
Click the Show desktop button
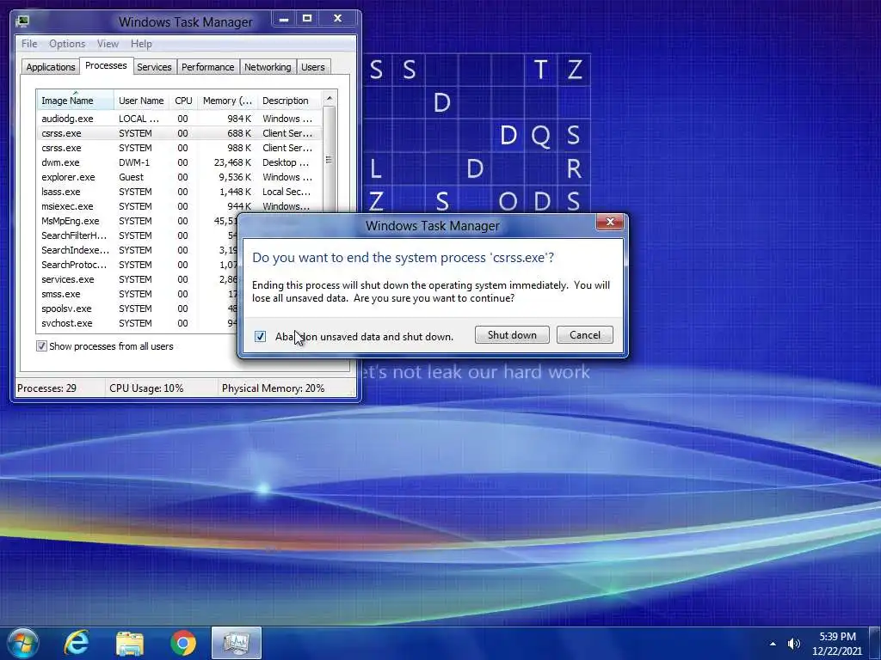click(x=874, y=643)
